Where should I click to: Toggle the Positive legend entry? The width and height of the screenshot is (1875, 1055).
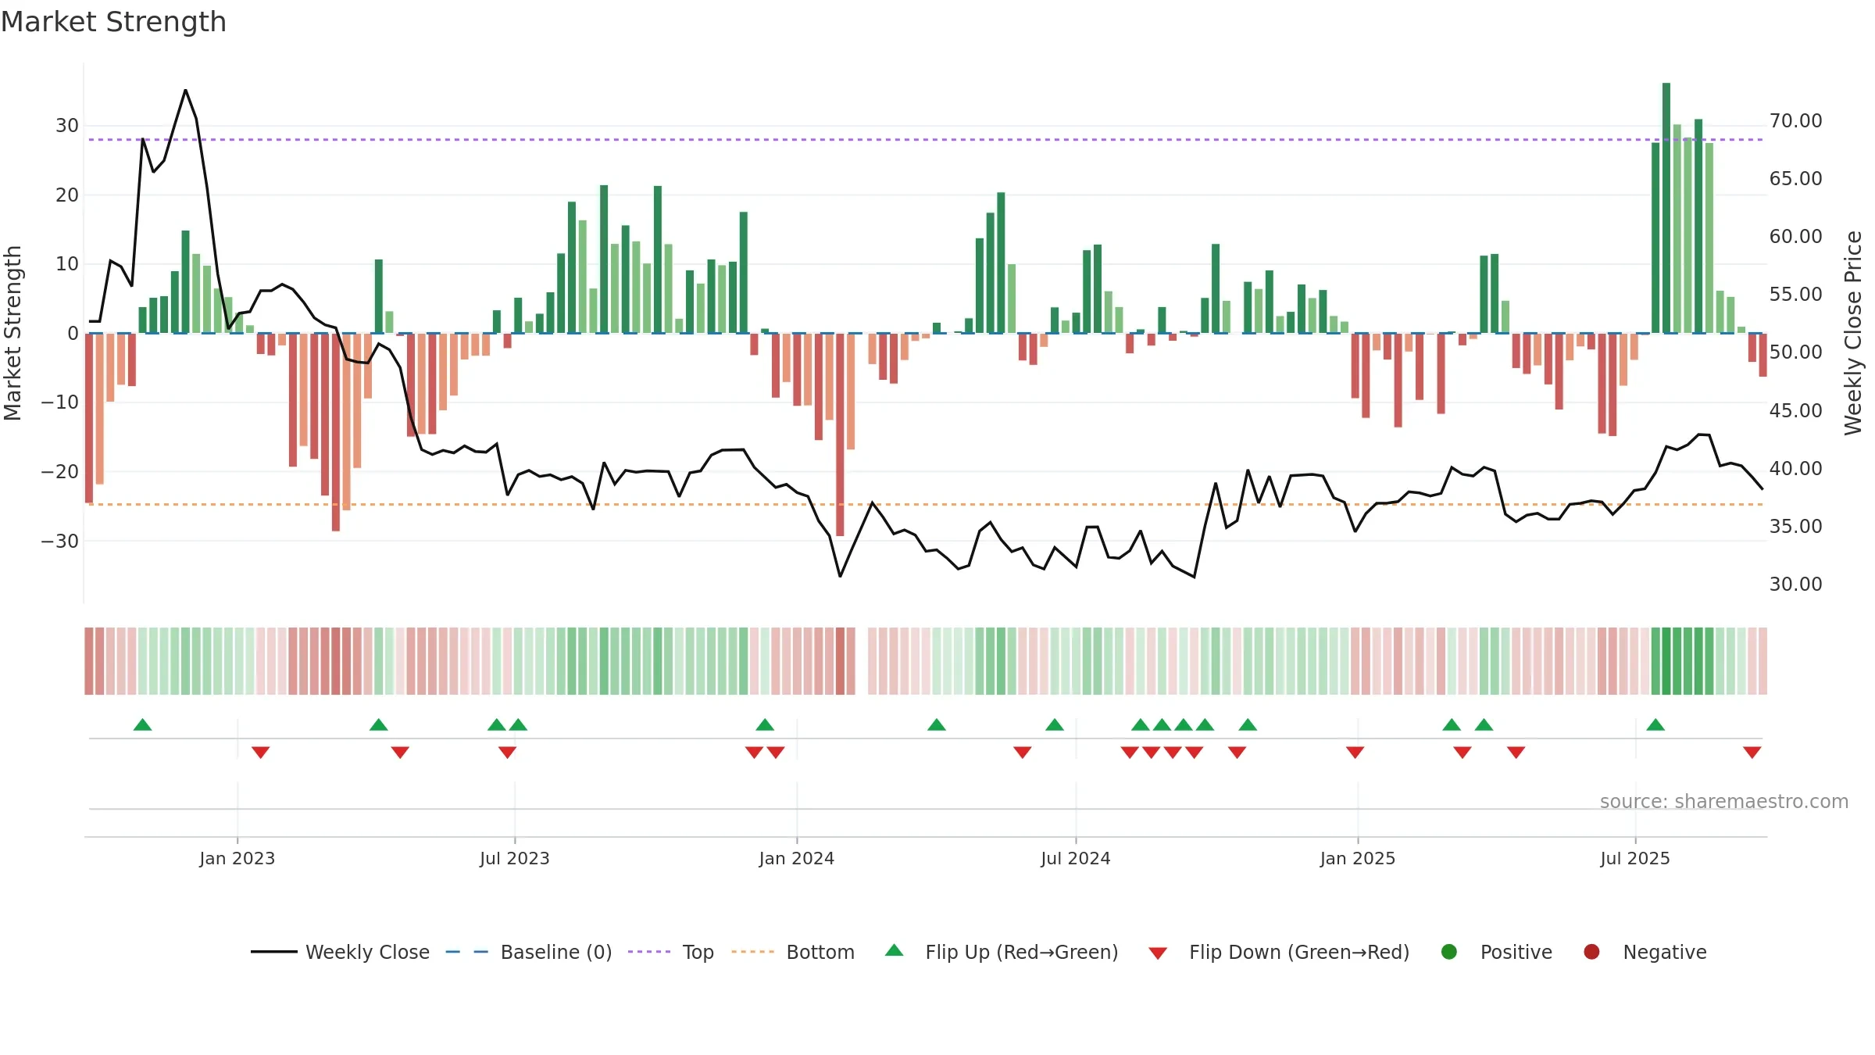point(1496,952)
